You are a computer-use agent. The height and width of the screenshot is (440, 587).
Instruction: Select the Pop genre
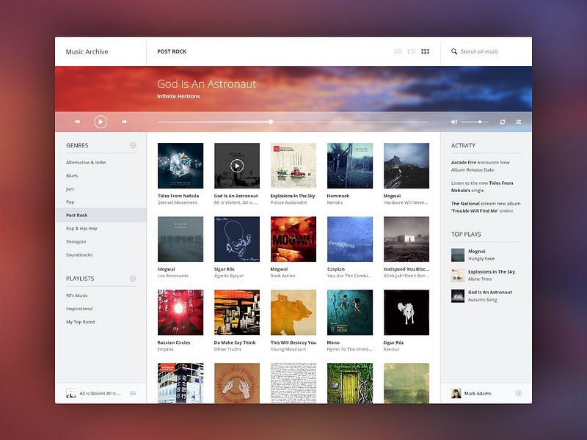[x=70, y=202]
